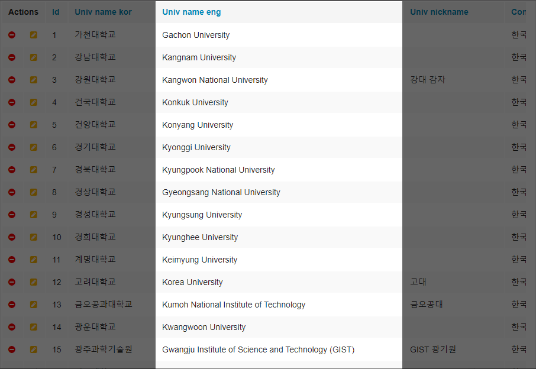The width and height of the screenshot is (536, 369).
Task: Select Kwangwoon University cell
Action: click(279, 327)
